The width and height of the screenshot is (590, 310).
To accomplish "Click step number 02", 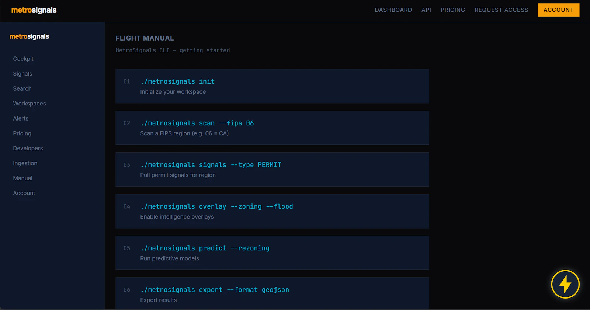I will (127, 123).
